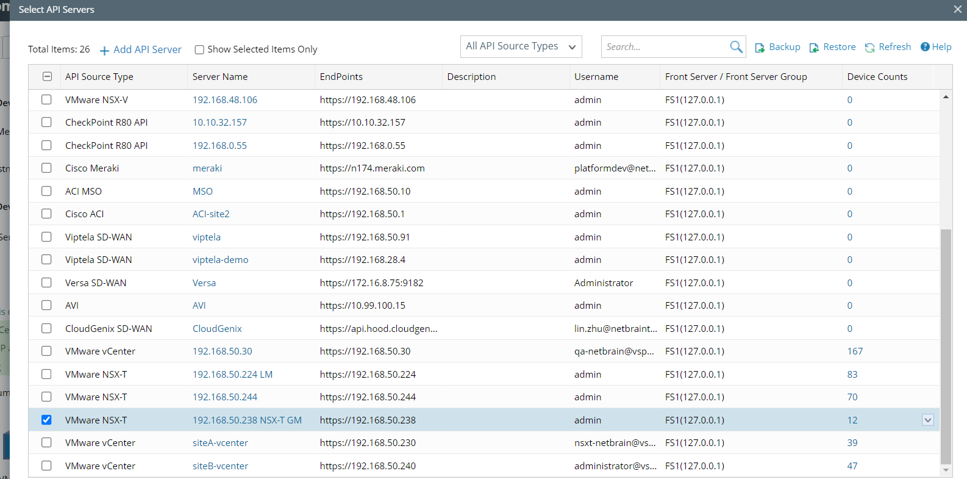Check the Versa SD-WAN row checkbox
The width and height of the screenshot is (967, 479).
tap(46, 283)
